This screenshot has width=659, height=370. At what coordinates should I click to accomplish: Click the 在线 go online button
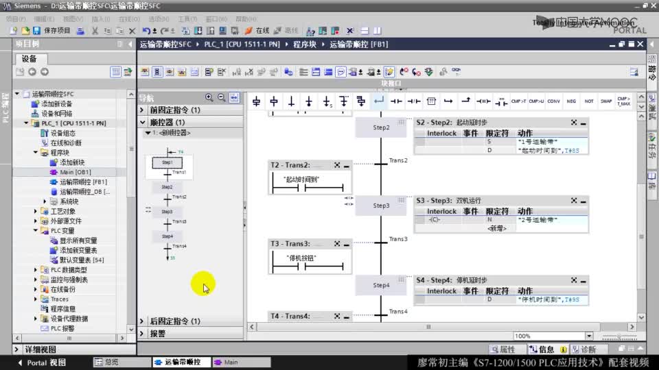[257, 31]
